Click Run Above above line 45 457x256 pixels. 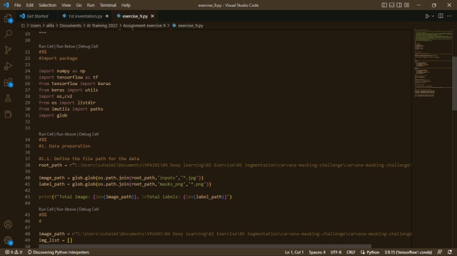click(x=66, y=209)
